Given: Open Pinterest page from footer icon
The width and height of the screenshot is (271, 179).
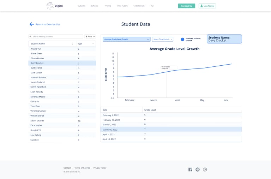Looking at the screenshot, I should (x=198, y=169).
